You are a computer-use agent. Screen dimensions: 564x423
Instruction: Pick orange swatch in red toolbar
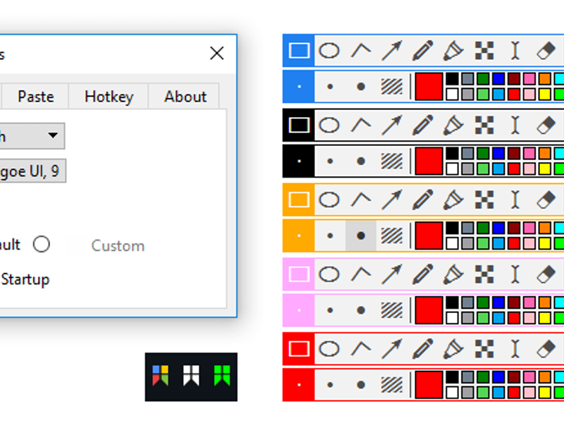pyautogui.click(x=545, y=377)
